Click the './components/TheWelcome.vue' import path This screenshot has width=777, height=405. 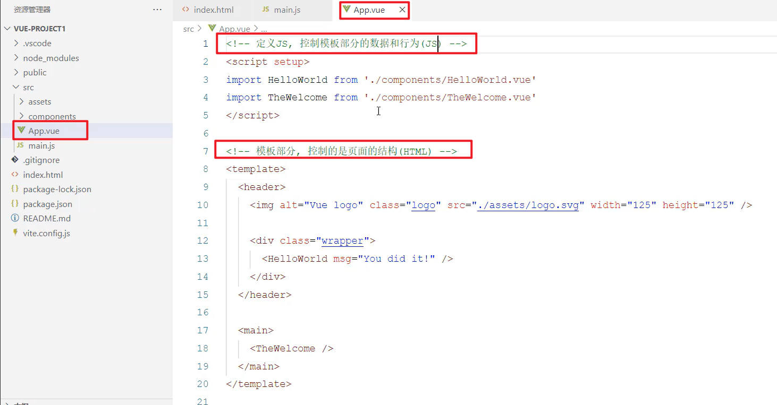[x=450, y=97]
